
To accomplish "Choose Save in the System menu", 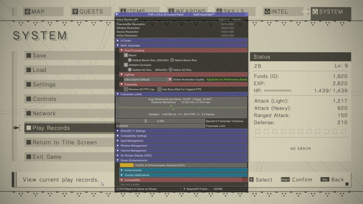I will tap(69, 55).
